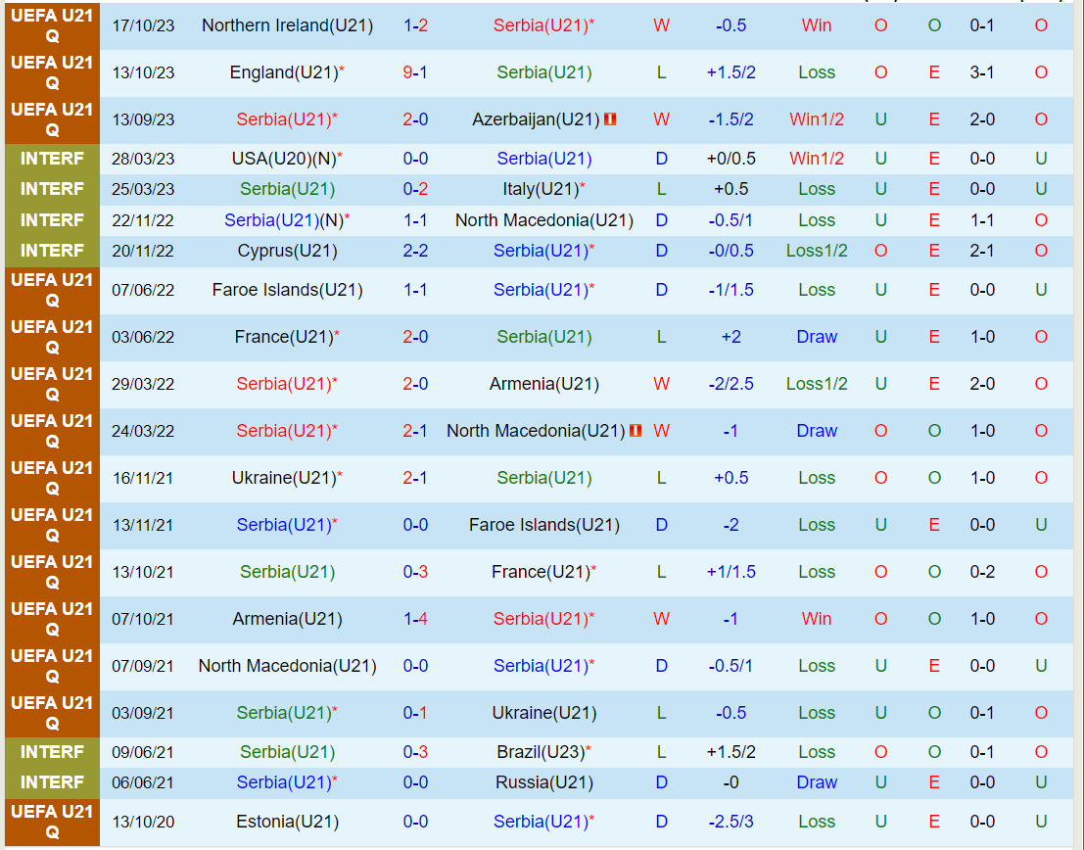
Task: Click red card icon on 24/03/22 North Macedonia row
Action: [636, 431]
